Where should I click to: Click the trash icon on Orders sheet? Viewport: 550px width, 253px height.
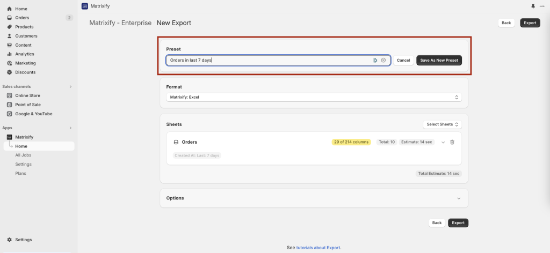pyautogui.click(x=452, y=142)
